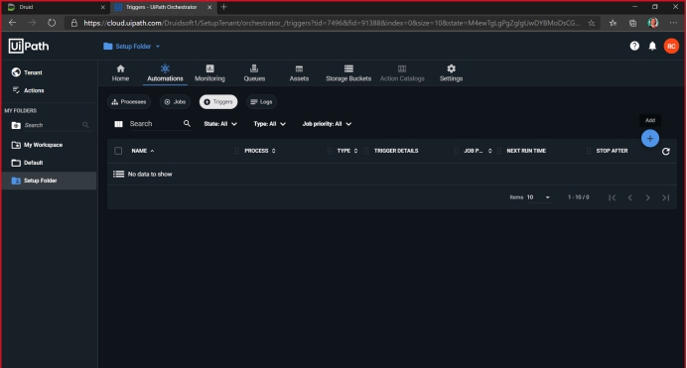This screenshot has height=368, width=687.
Task: Tick the select-all checkbox in table header
Action: [118, 151]
